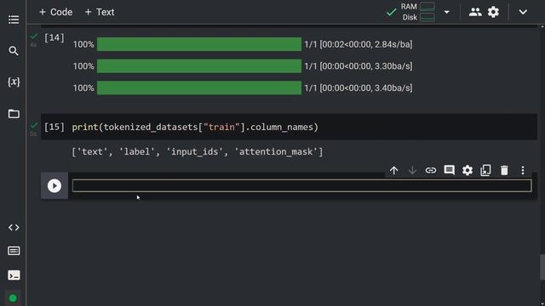Click the code line in cell 15
This screenshot has width=545, height=306.
(x=195, y=127)
